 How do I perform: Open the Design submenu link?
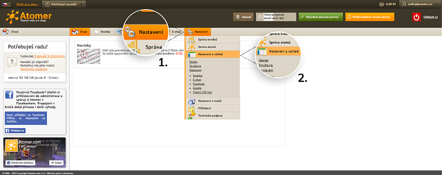pyautogui.click(x=193, y=62)
